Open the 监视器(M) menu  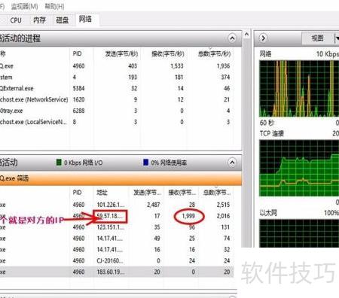click(24, 6)
